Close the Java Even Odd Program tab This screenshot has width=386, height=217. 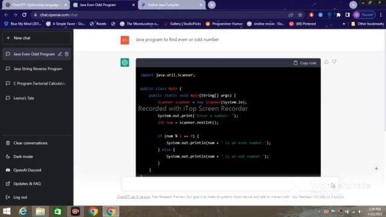coord(134,5)
